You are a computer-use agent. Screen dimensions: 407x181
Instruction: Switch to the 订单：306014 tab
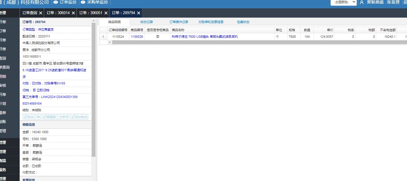coord(58,13)
